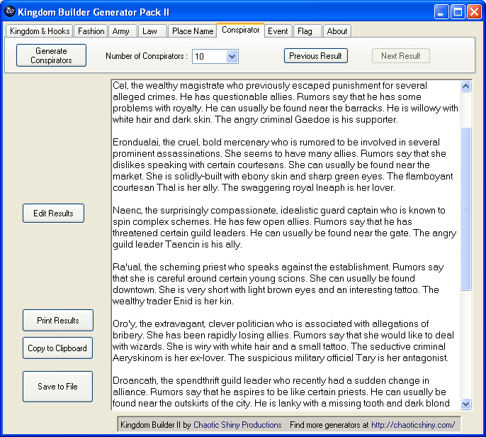Minimize the Kingdom Builder window
Viewport: 486px width, 437px height.
(x=441, y=12)
